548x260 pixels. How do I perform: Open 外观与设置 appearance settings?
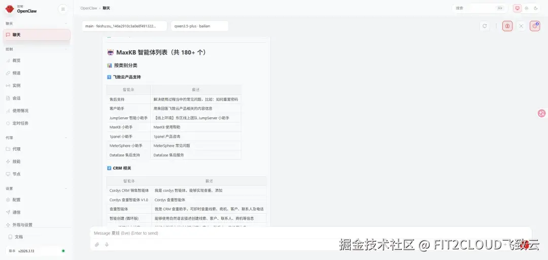coord(37,224)
